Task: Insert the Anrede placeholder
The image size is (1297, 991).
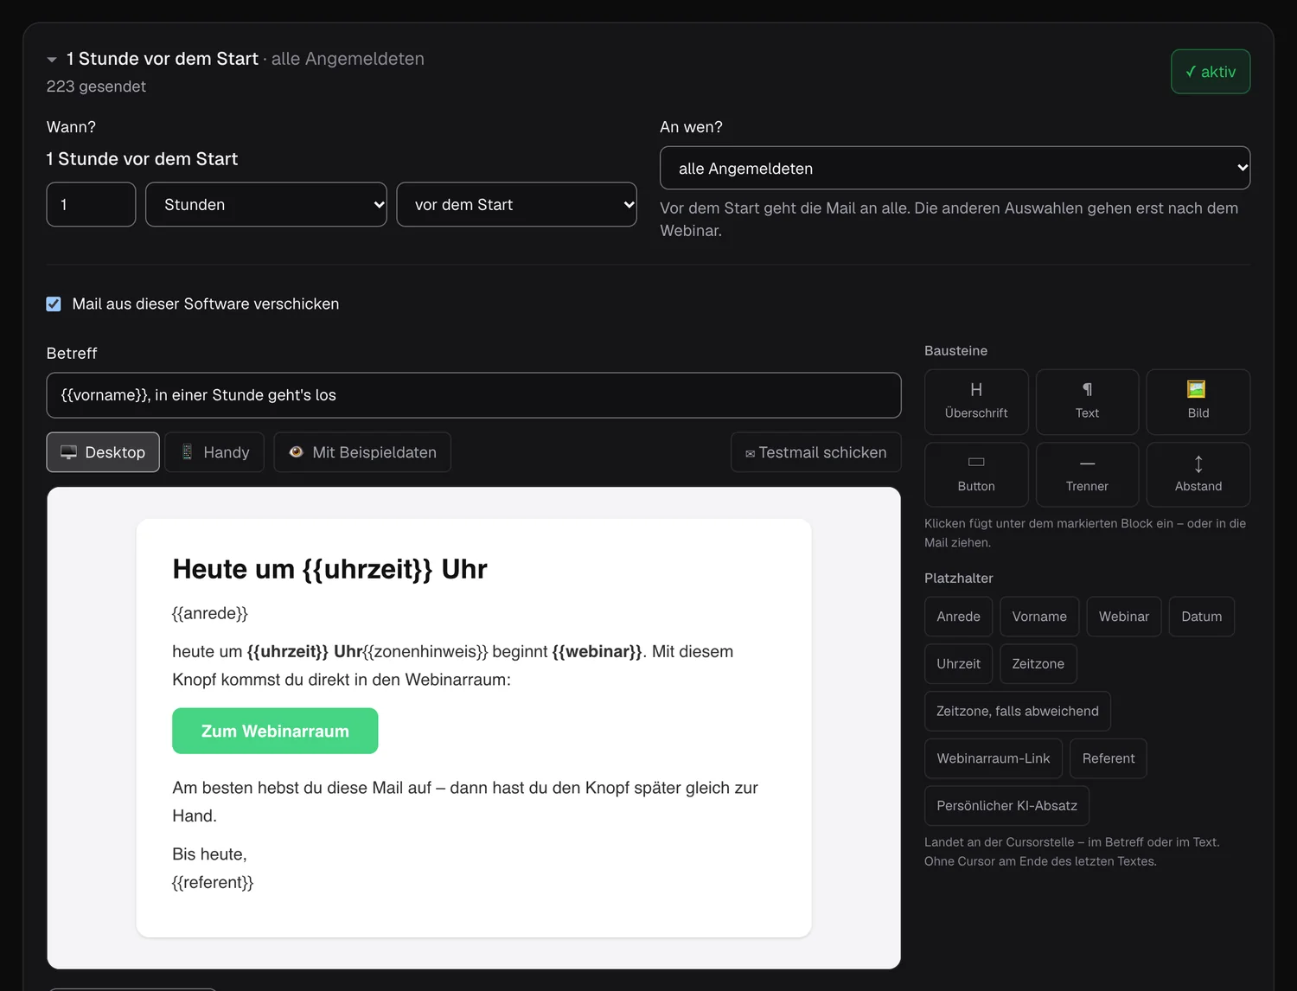Action: tap(958, 617)
